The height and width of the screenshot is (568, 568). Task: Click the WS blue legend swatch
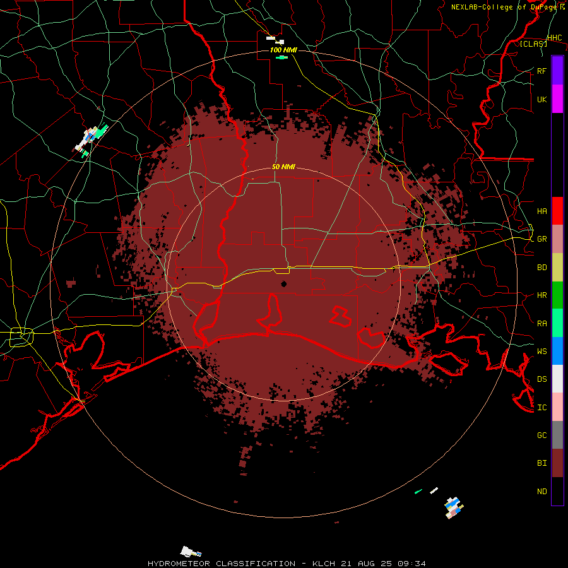pyautogui.click(x=557, y=351)
